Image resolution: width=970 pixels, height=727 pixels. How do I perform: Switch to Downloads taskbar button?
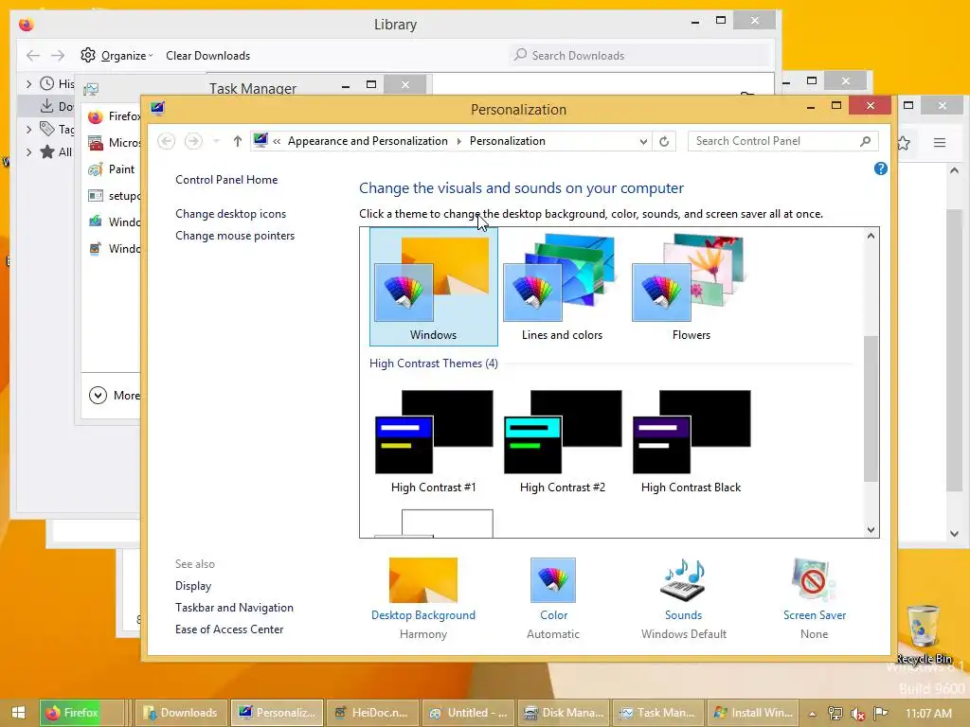point(181,713)
